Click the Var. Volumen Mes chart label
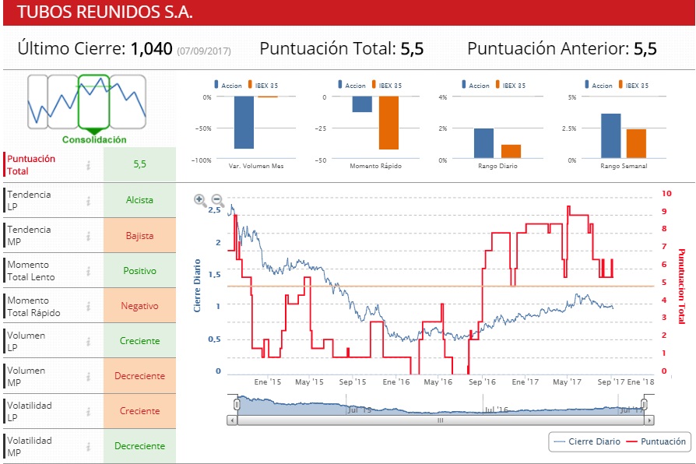The height and width of the screenshot is (464, 696). 256,166
